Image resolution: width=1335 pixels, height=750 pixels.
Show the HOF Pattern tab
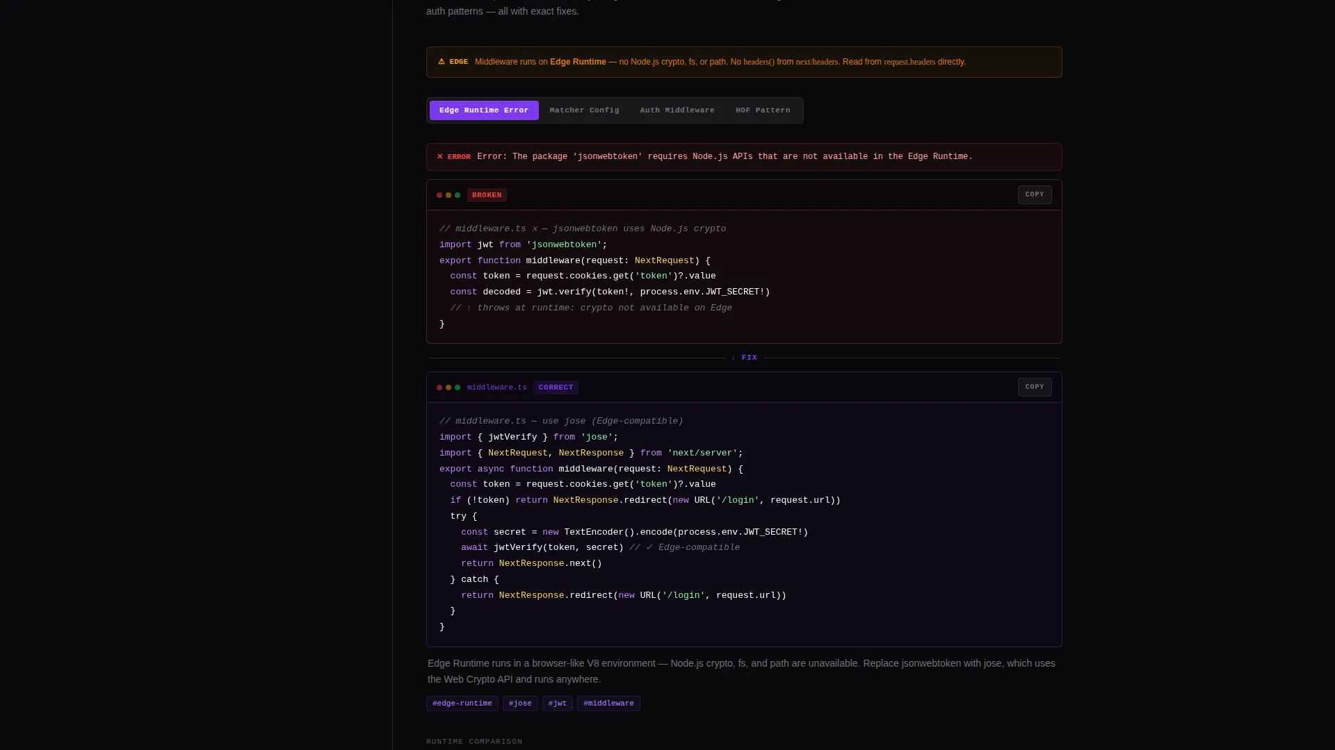(763, 110)
